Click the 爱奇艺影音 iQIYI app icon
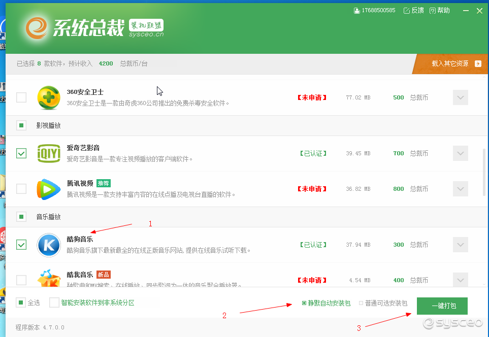Viewport: 489px width, 337px height. [49, 153]
